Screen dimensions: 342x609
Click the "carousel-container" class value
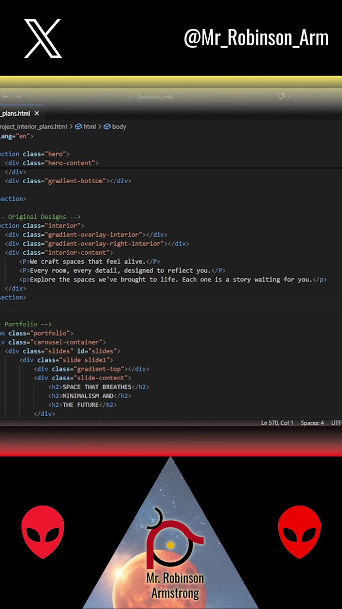(x=68, y=342)
